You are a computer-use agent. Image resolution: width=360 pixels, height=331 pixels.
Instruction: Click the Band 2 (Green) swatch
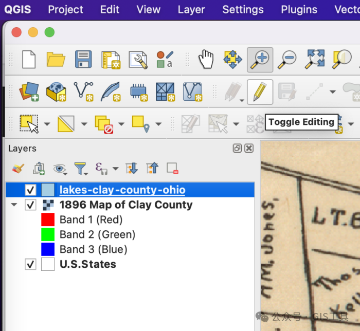point(48,234)
